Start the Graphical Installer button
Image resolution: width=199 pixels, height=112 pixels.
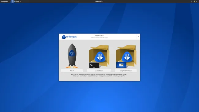tap(126, 71)
